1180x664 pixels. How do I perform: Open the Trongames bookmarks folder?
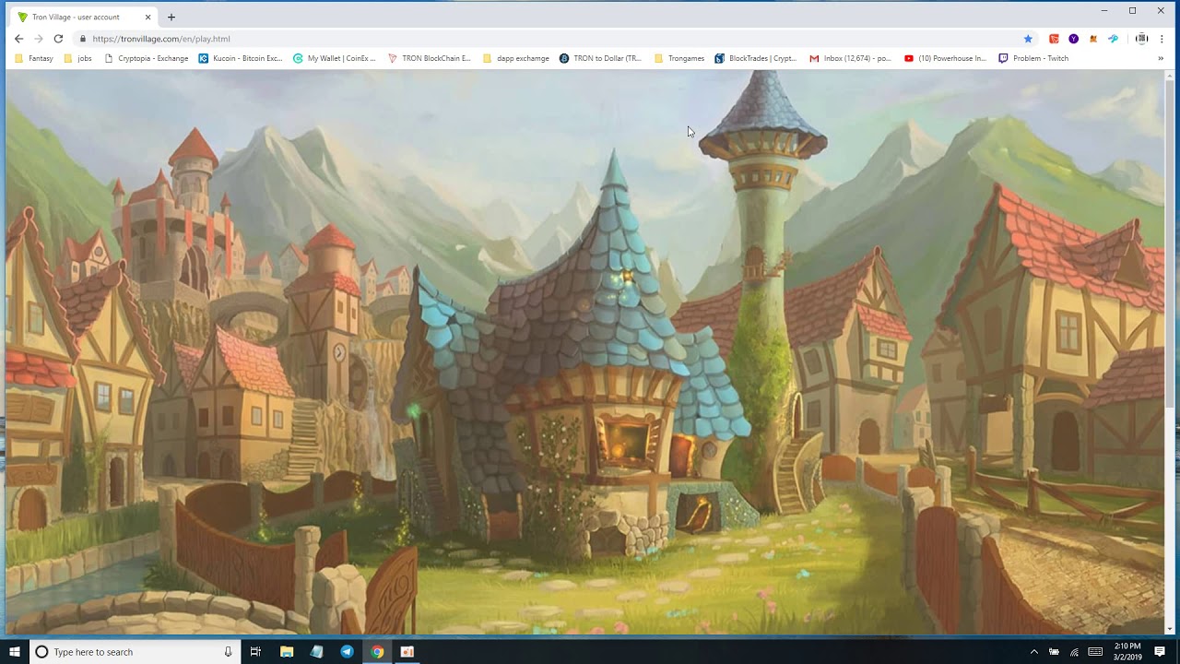point(678,58)
